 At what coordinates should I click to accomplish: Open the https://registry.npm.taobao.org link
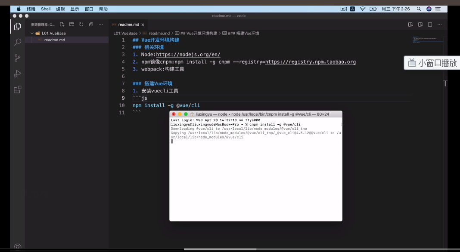311,62
